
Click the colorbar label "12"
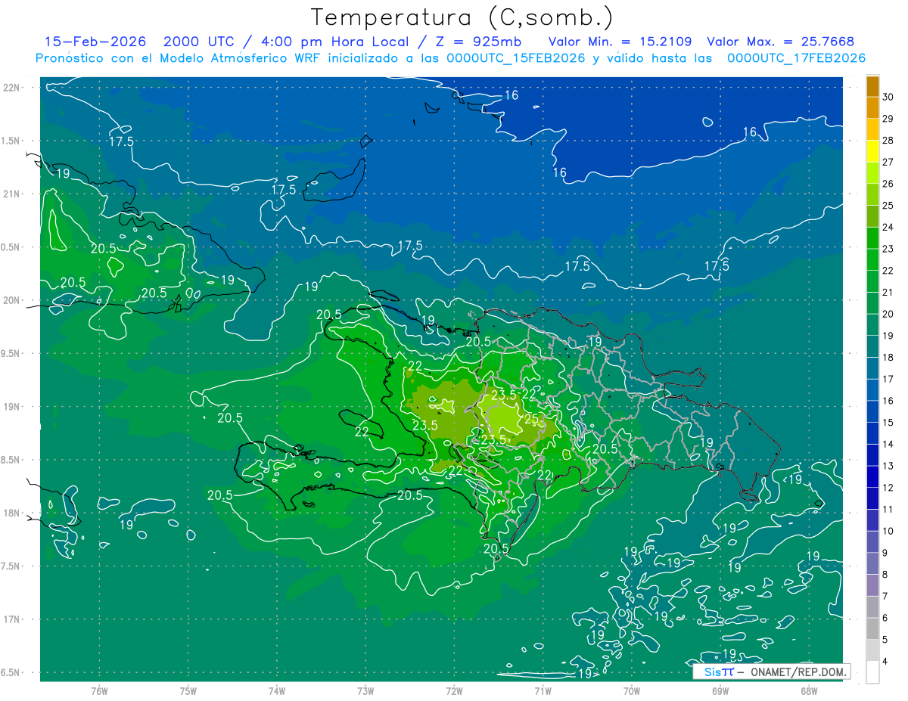(x=888, y=488)
